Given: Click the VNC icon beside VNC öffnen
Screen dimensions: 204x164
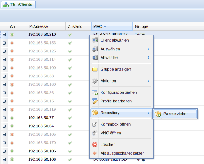Looking at the screenshot, I should coord(94,133).
